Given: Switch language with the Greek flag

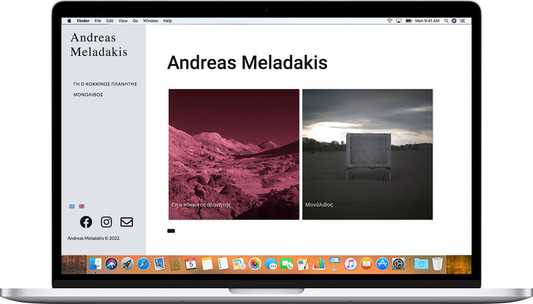Looking at the screenshot, I should pyautogui.click(x=72, y=206).
